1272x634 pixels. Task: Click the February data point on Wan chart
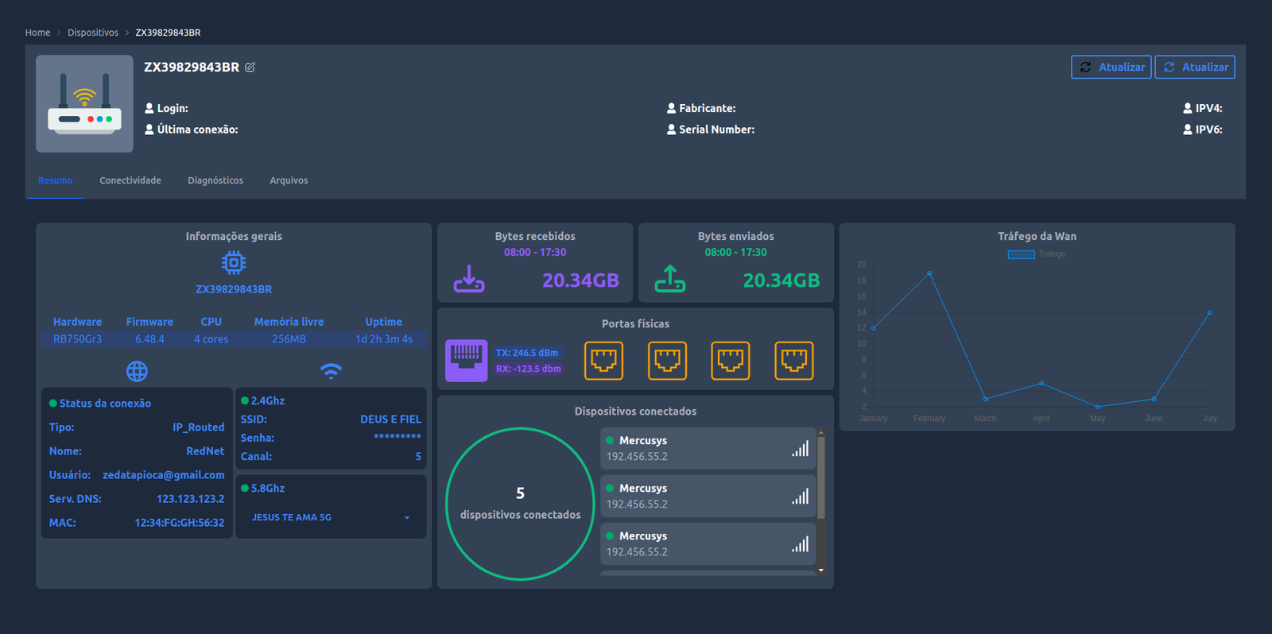coord(929,273)
